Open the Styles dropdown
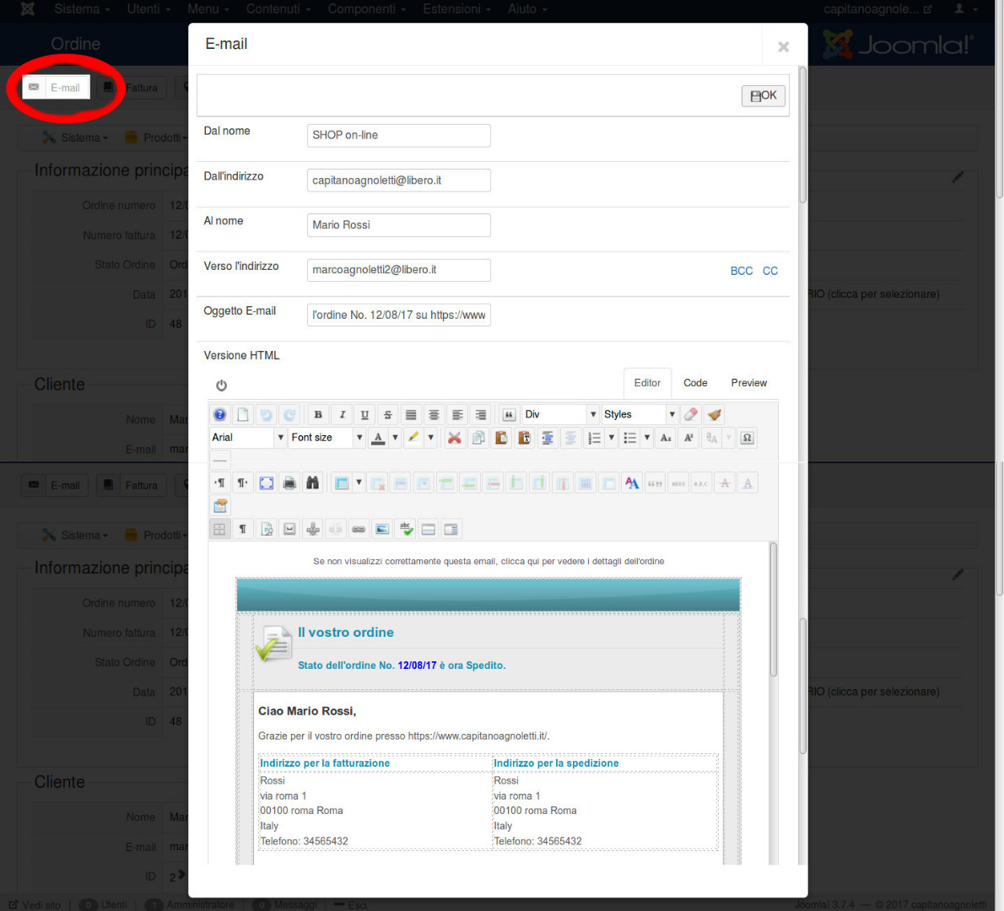The image size is (1004, 911). pyautogui.click(x=640, y=415)
